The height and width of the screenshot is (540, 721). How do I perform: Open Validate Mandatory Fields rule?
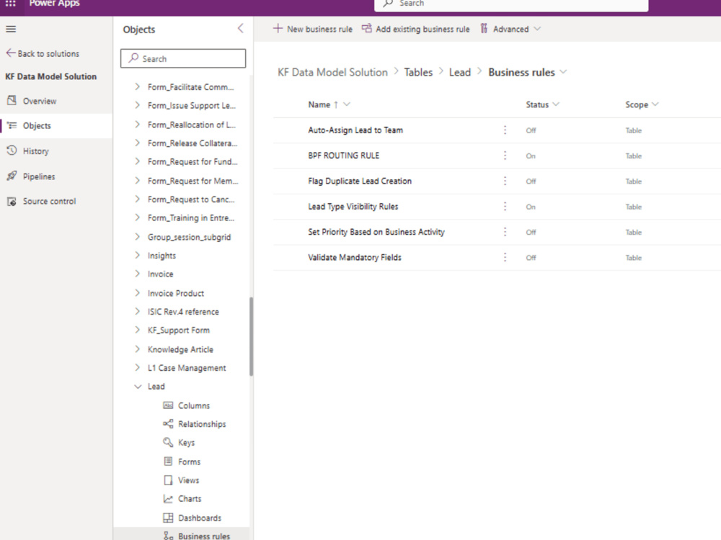[355, 258]
